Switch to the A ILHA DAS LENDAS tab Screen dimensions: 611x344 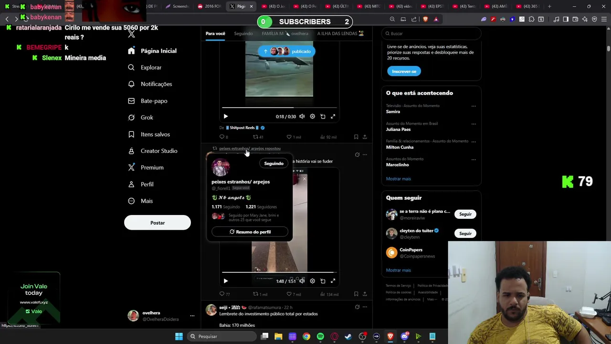tap(340, 33)
